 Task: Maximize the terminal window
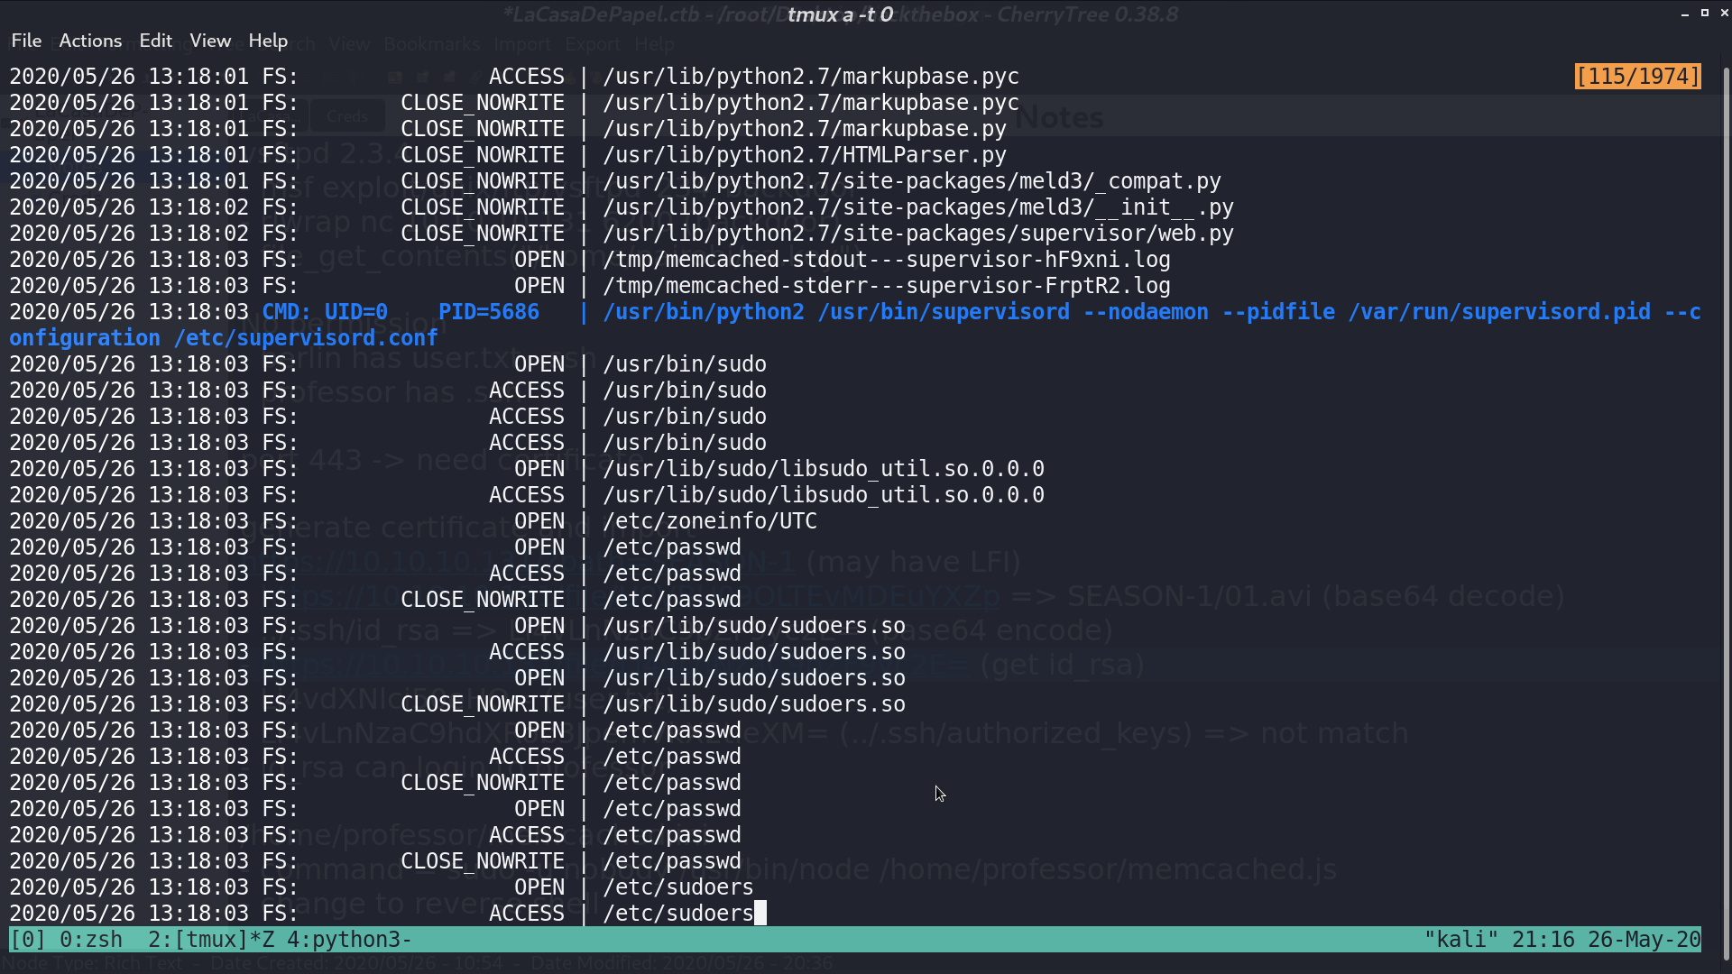coord(1704,14)
